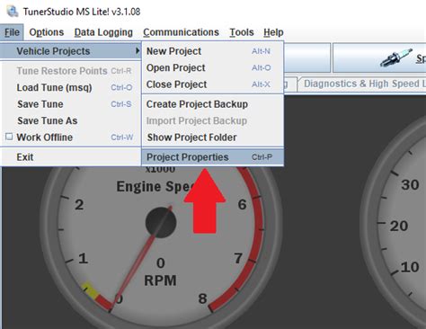Click Exit in the File menu
Image resolution: width=426 pixels, height=329 pixels.
[71, 157]
